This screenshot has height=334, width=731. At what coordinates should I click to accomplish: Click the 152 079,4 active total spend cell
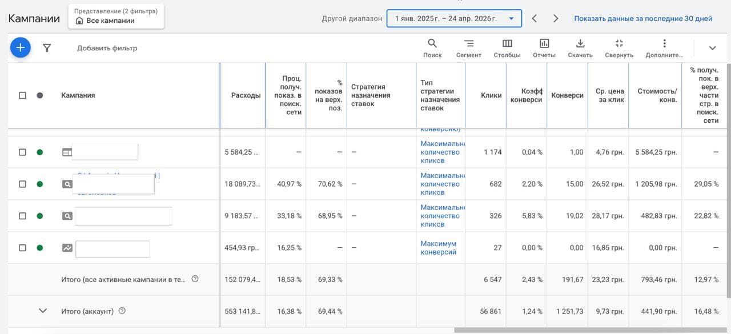(243, 280)
